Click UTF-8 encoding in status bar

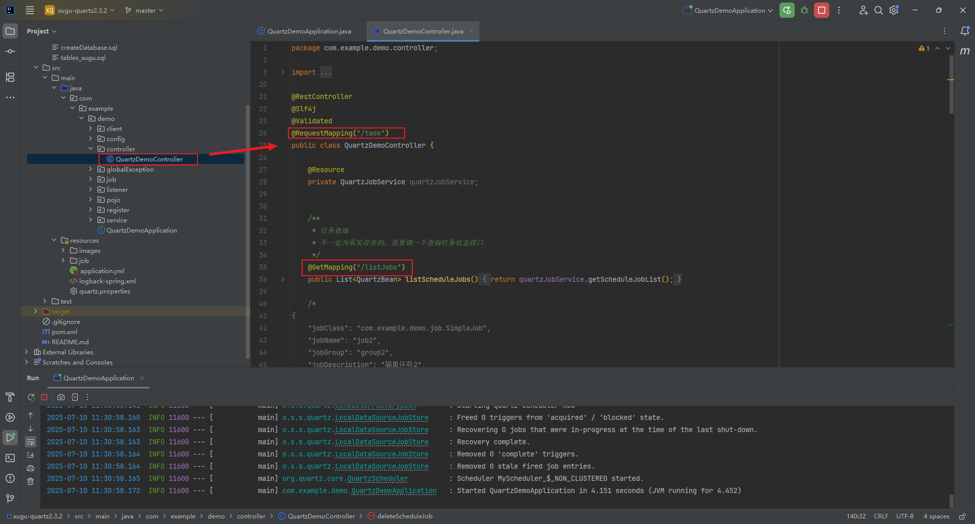[x=904, y=516]
